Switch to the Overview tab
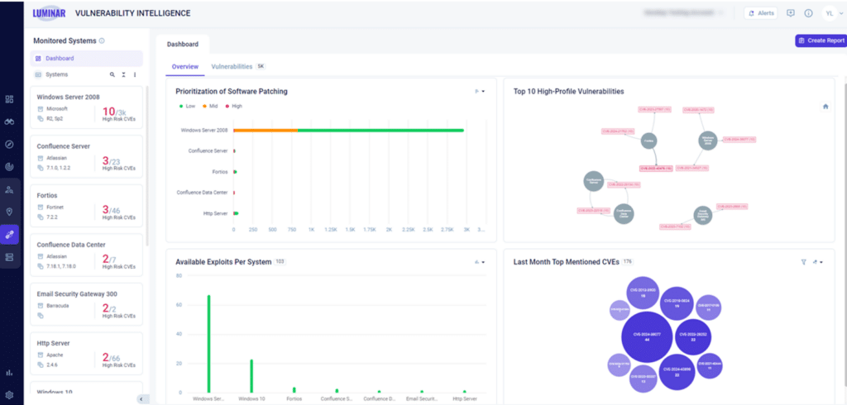Image resolution: width=847 pixels, height=405 pixels. point(184,66)
